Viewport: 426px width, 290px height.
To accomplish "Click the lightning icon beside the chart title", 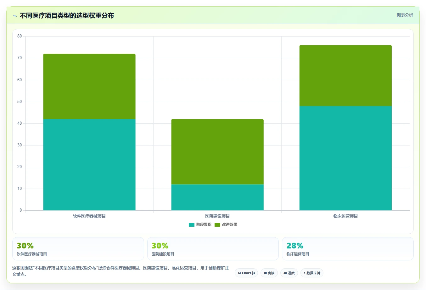I will [x=15, y=16].
